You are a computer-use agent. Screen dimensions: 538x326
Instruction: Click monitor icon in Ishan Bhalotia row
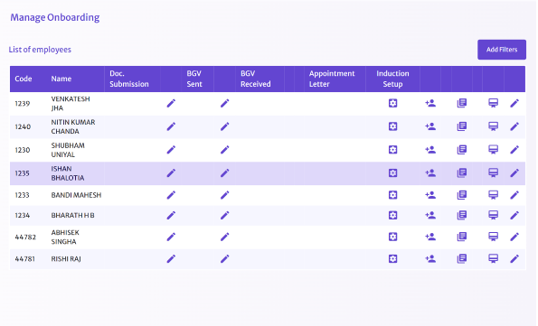[494, 172]
